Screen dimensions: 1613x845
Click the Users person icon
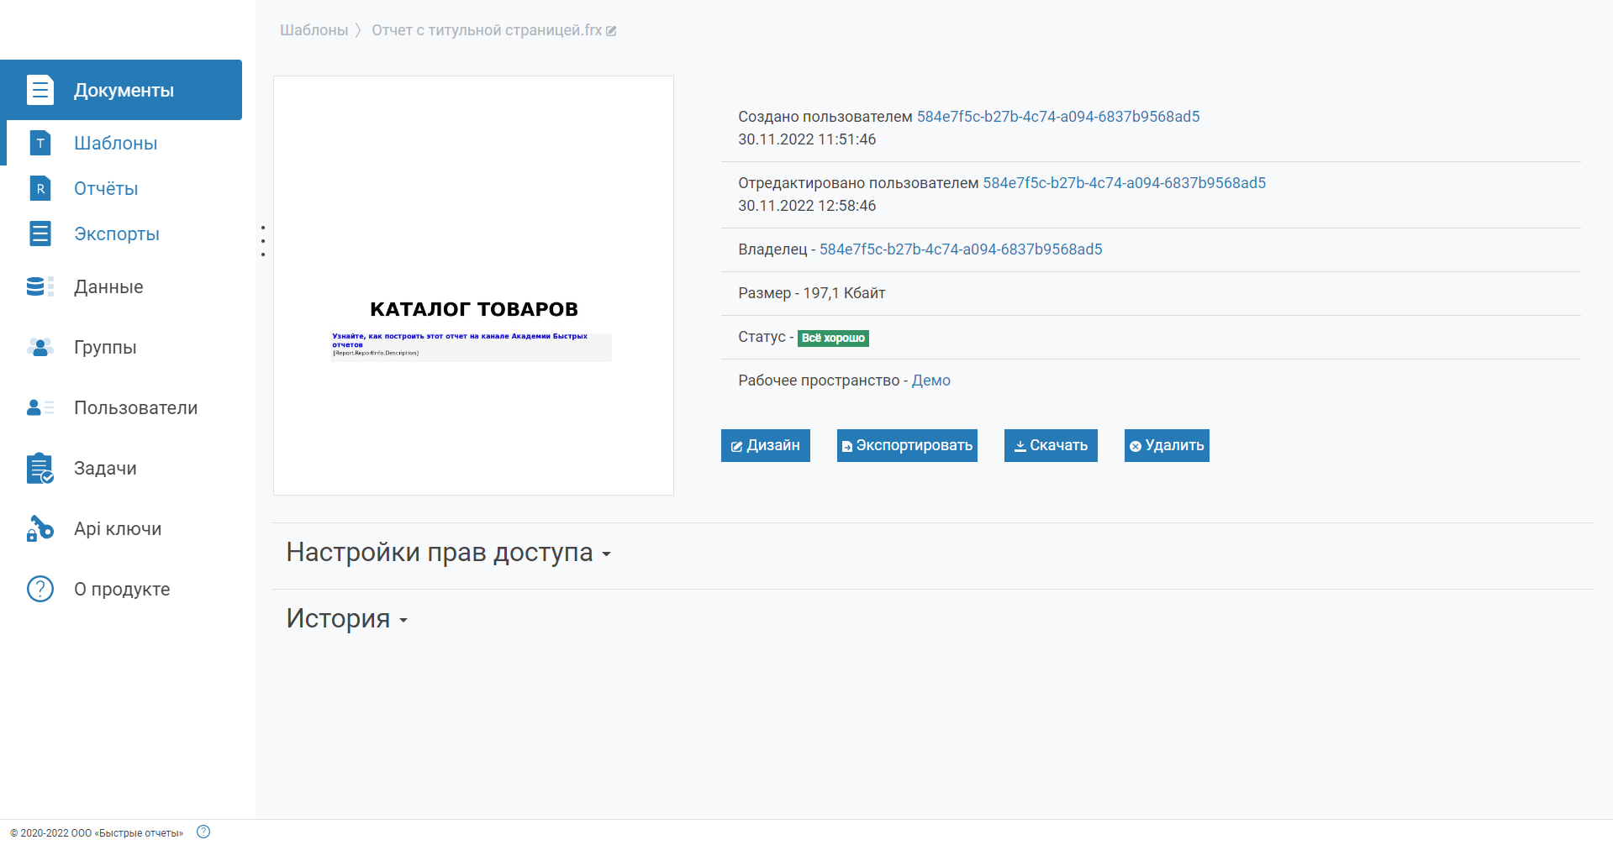40,407
